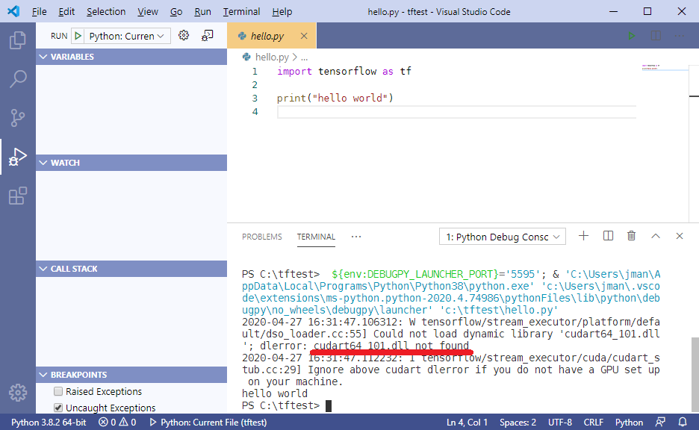Create a new terminal with plus icon
Viewport: 699px width, 430px height.
point(583,236)
